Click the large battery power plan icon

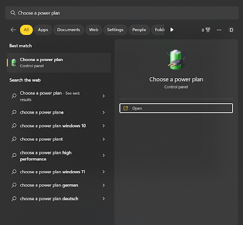176,59
